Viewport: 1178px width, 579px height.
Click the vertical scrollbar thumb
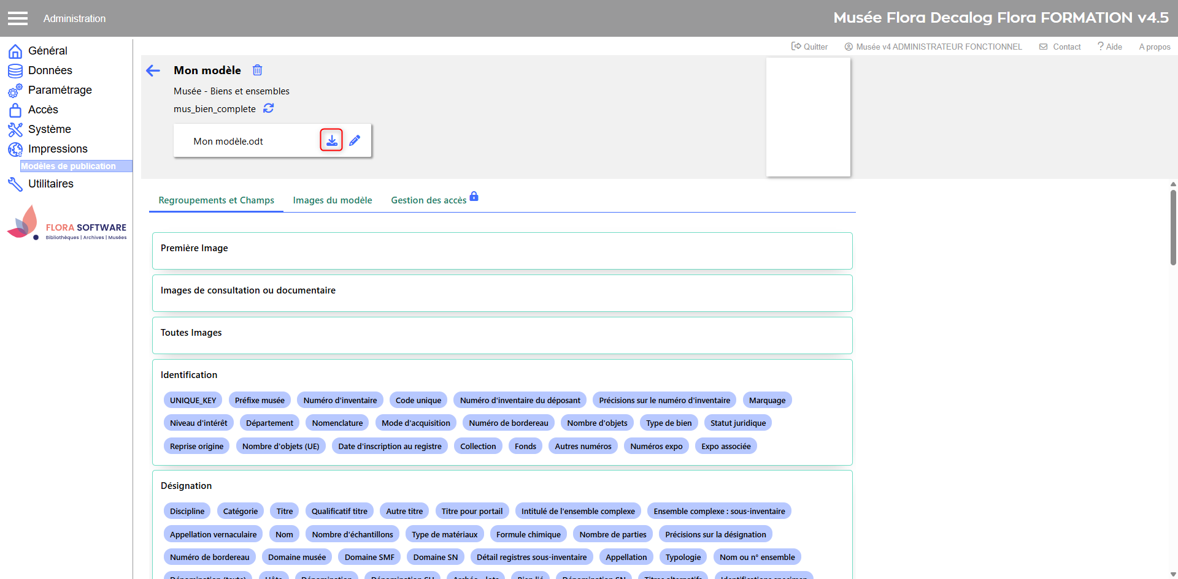[x=1173, y=227]
